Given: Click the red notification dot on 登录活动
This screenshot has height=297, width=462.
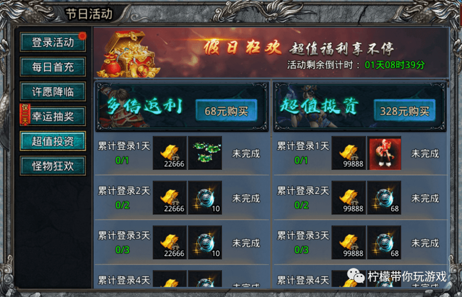Looking at the screenshot, I should [82, 36].
